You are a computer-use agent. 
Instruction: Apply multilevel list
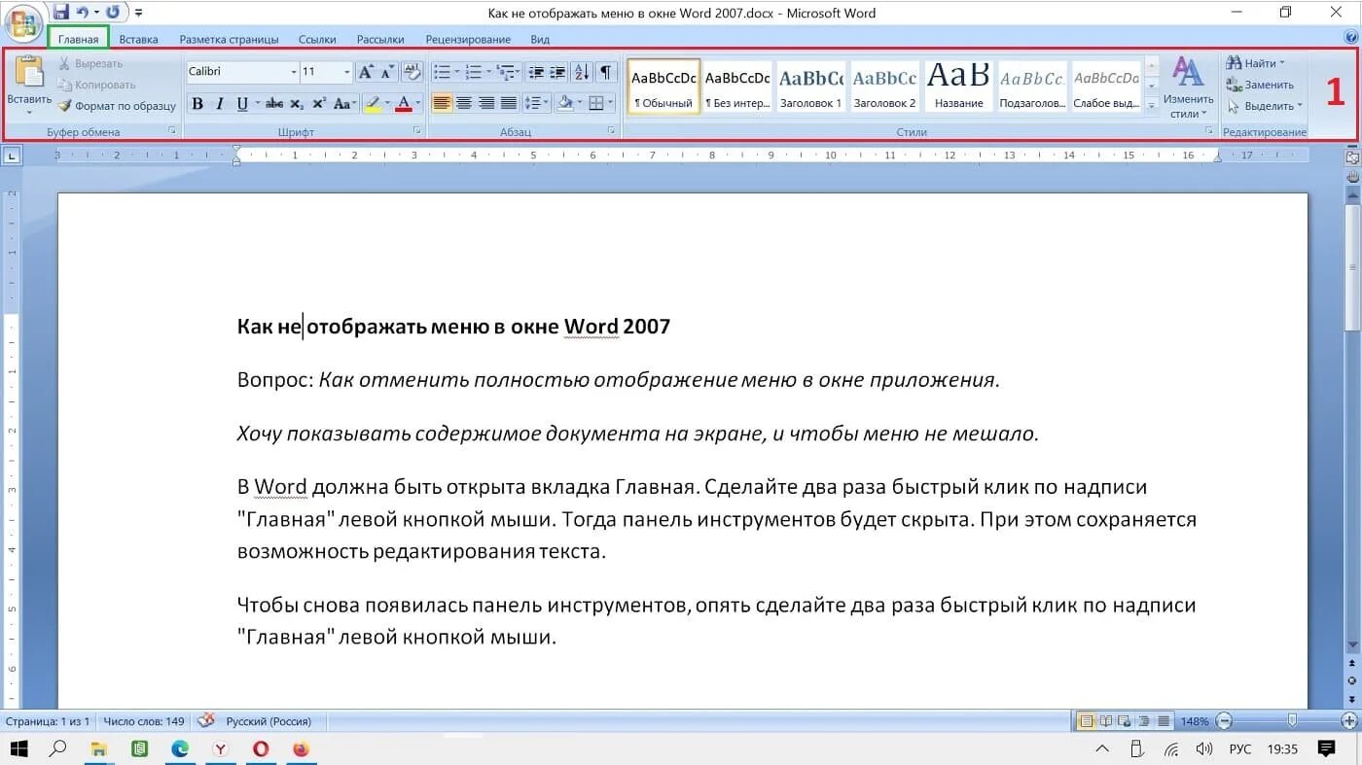(505, 72)
